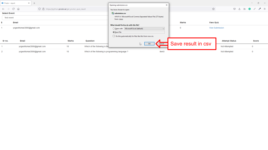Open the Firefox Downloads panel
Viewport: 268px width, 150px height.
(240, 9)
